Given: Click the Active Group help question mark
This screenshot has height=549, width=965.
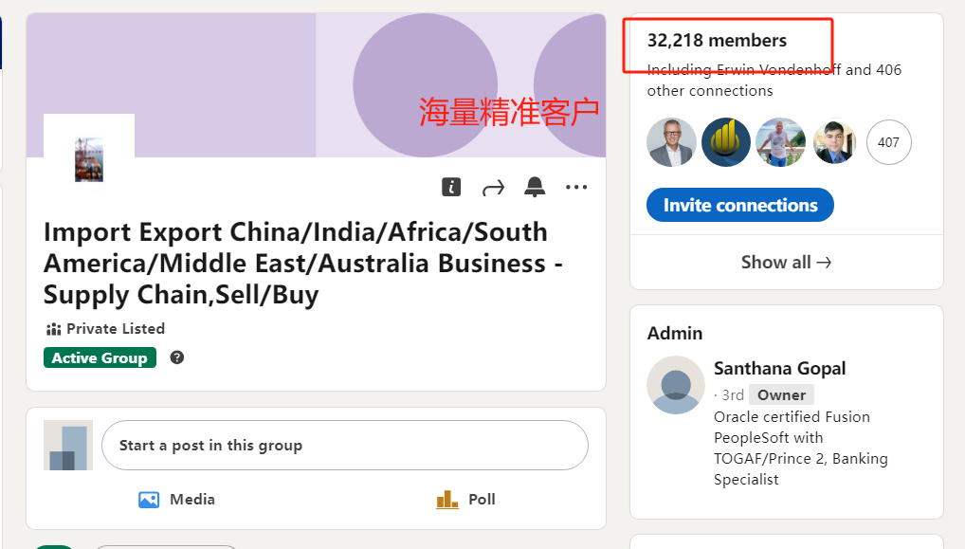Looking at the screenshot, I should click(x=177, y=357).
